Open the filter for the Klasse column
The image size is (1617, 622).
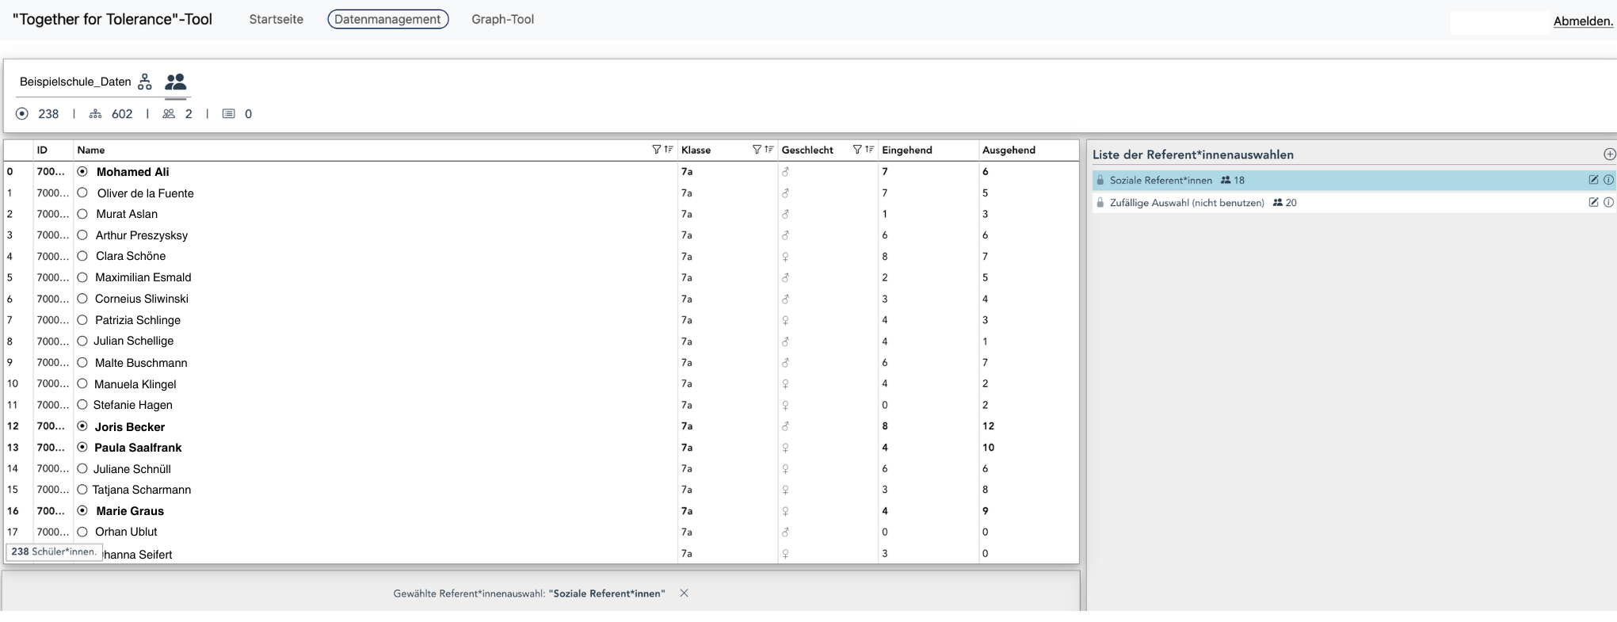tap(757, 150)
